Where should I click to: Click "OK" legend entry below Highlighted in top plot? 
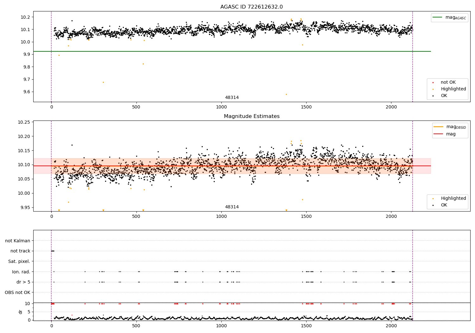(x=444, y=96)
